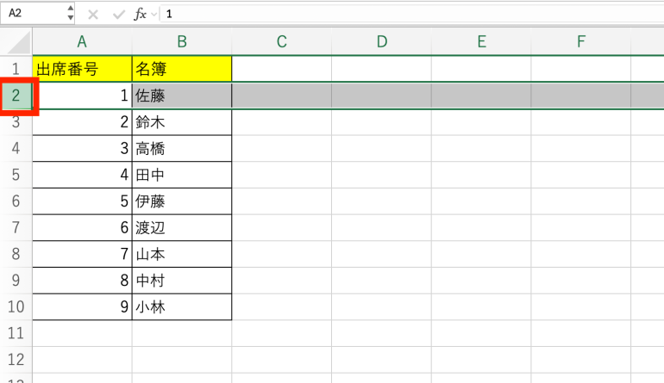This screenshot has width=664, height=383.
Task: Click the Select All corner triangle
Action: 19,42
